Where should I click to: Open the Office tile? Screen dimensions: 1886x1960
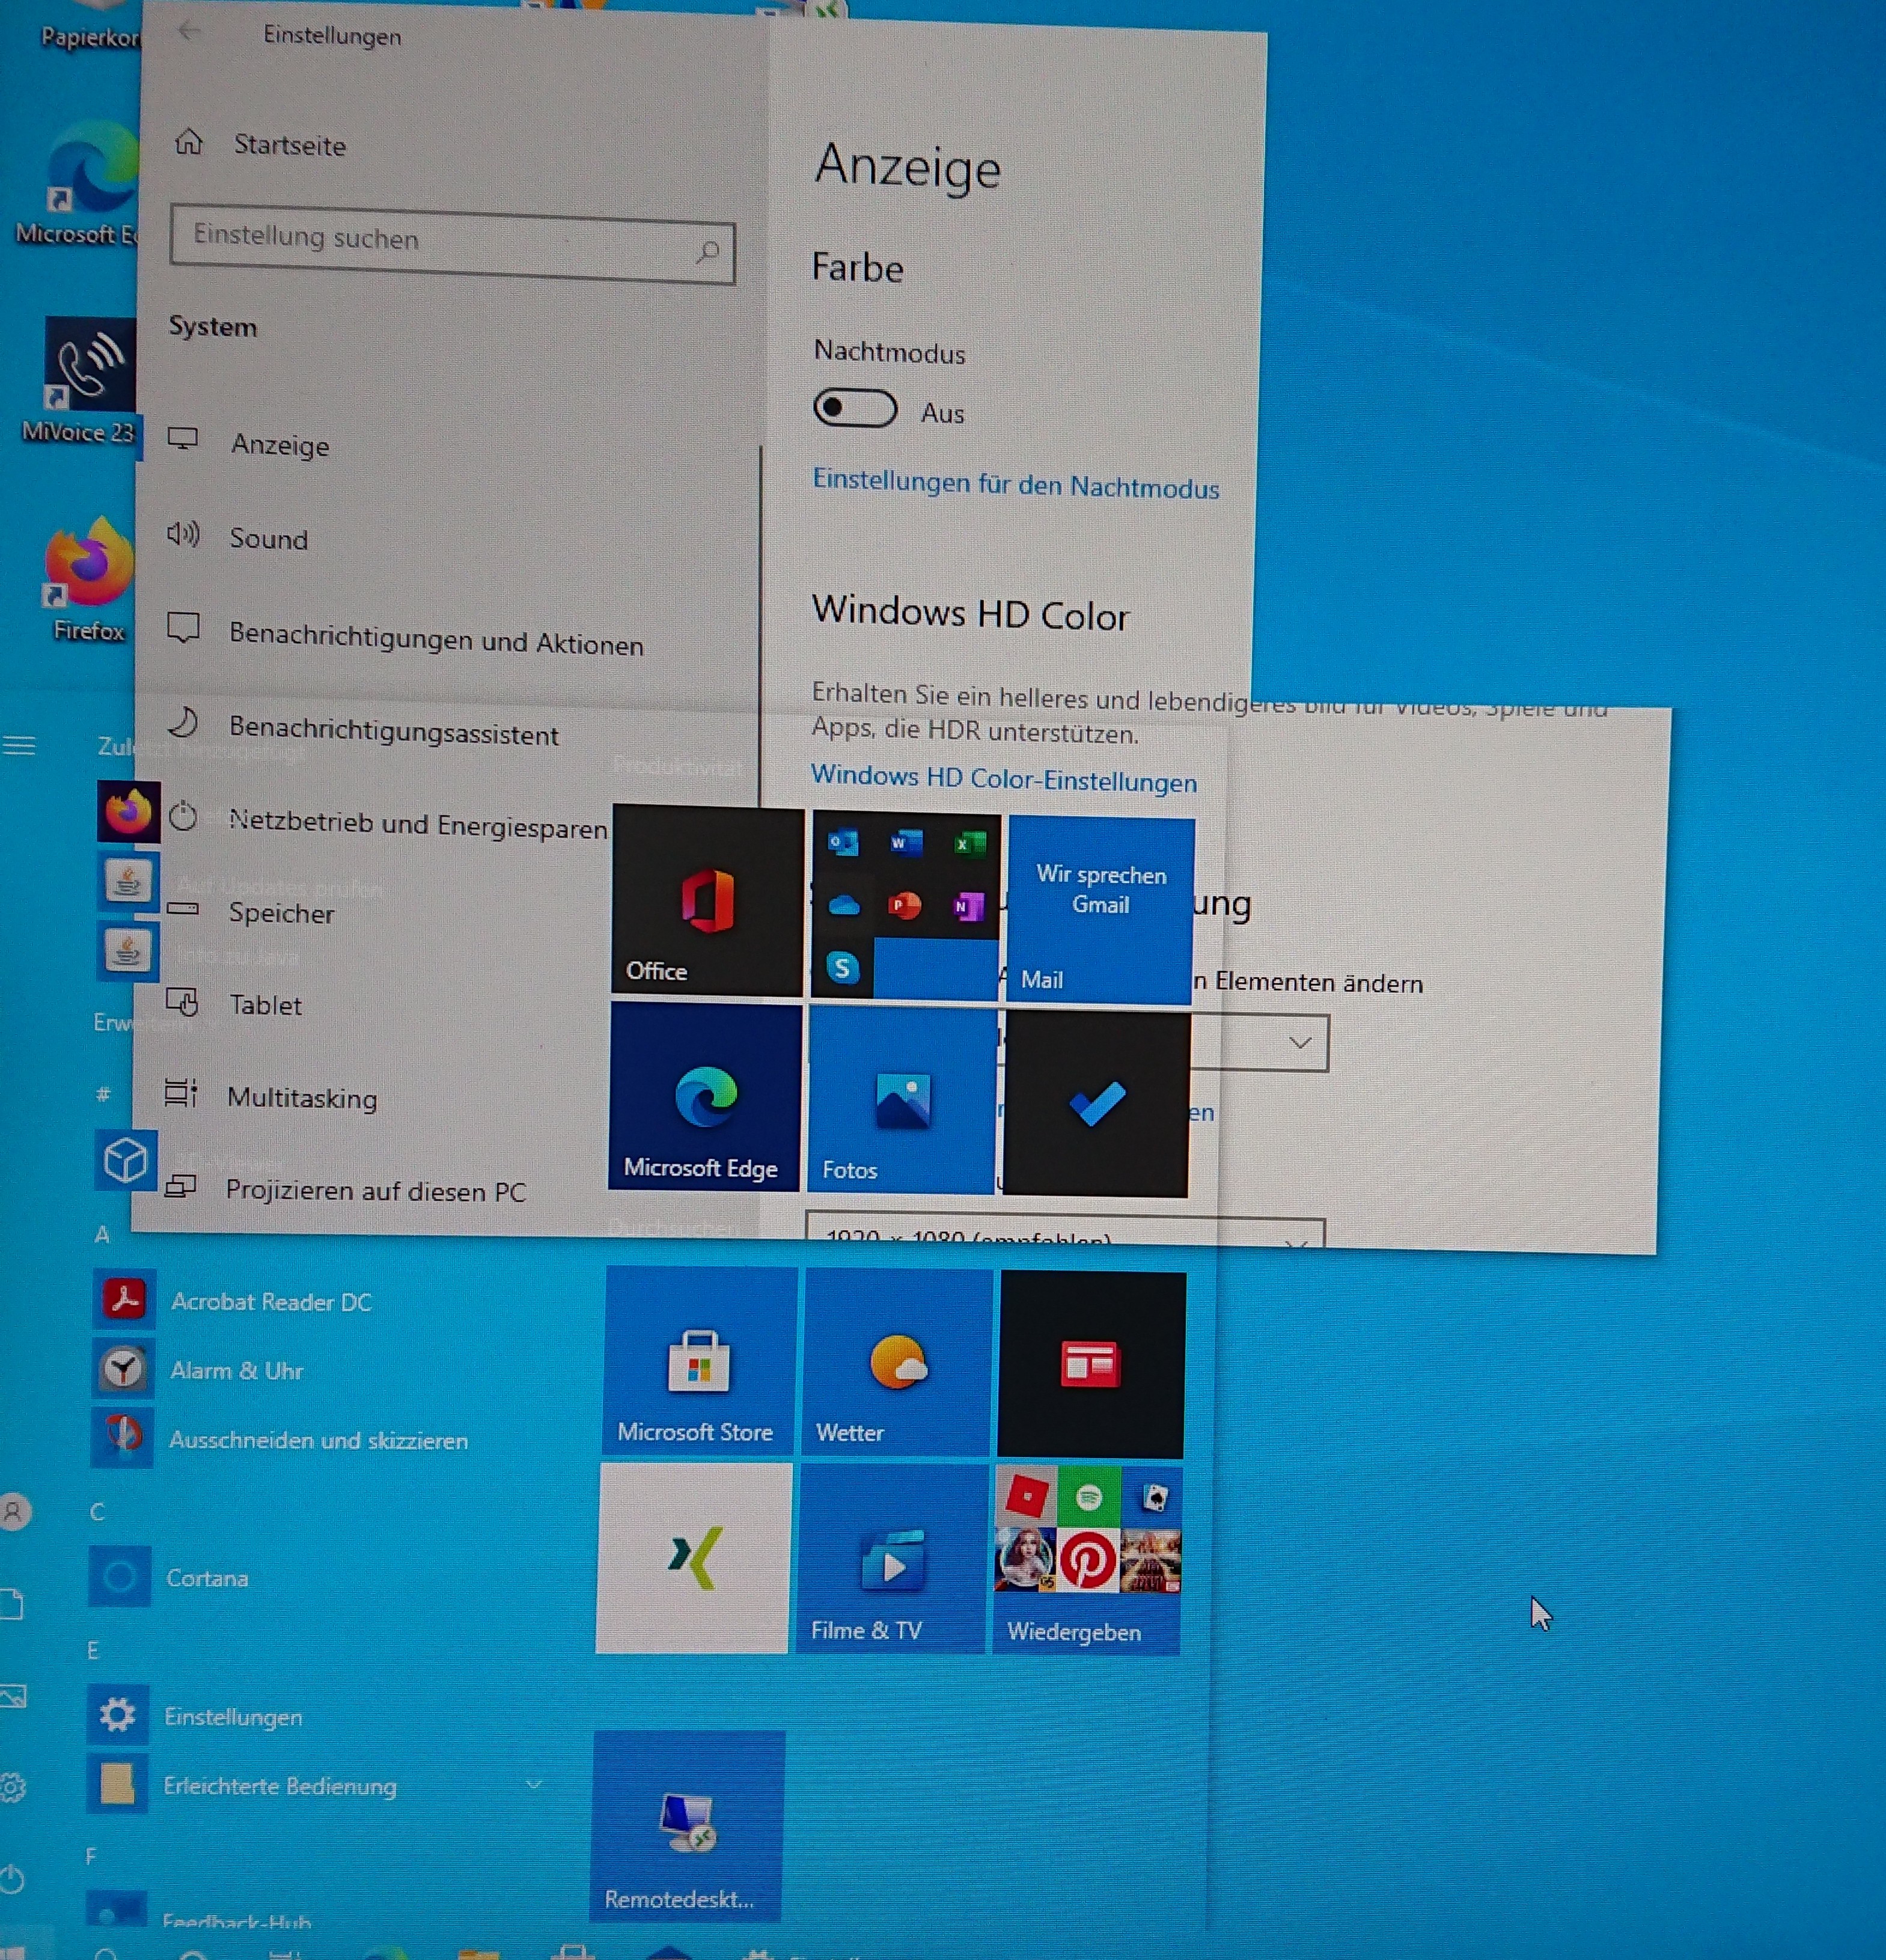coord(707,900)
